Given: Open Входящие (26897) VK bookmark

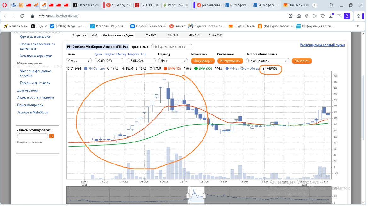Looking at the screenshot, I should [68, 26].
